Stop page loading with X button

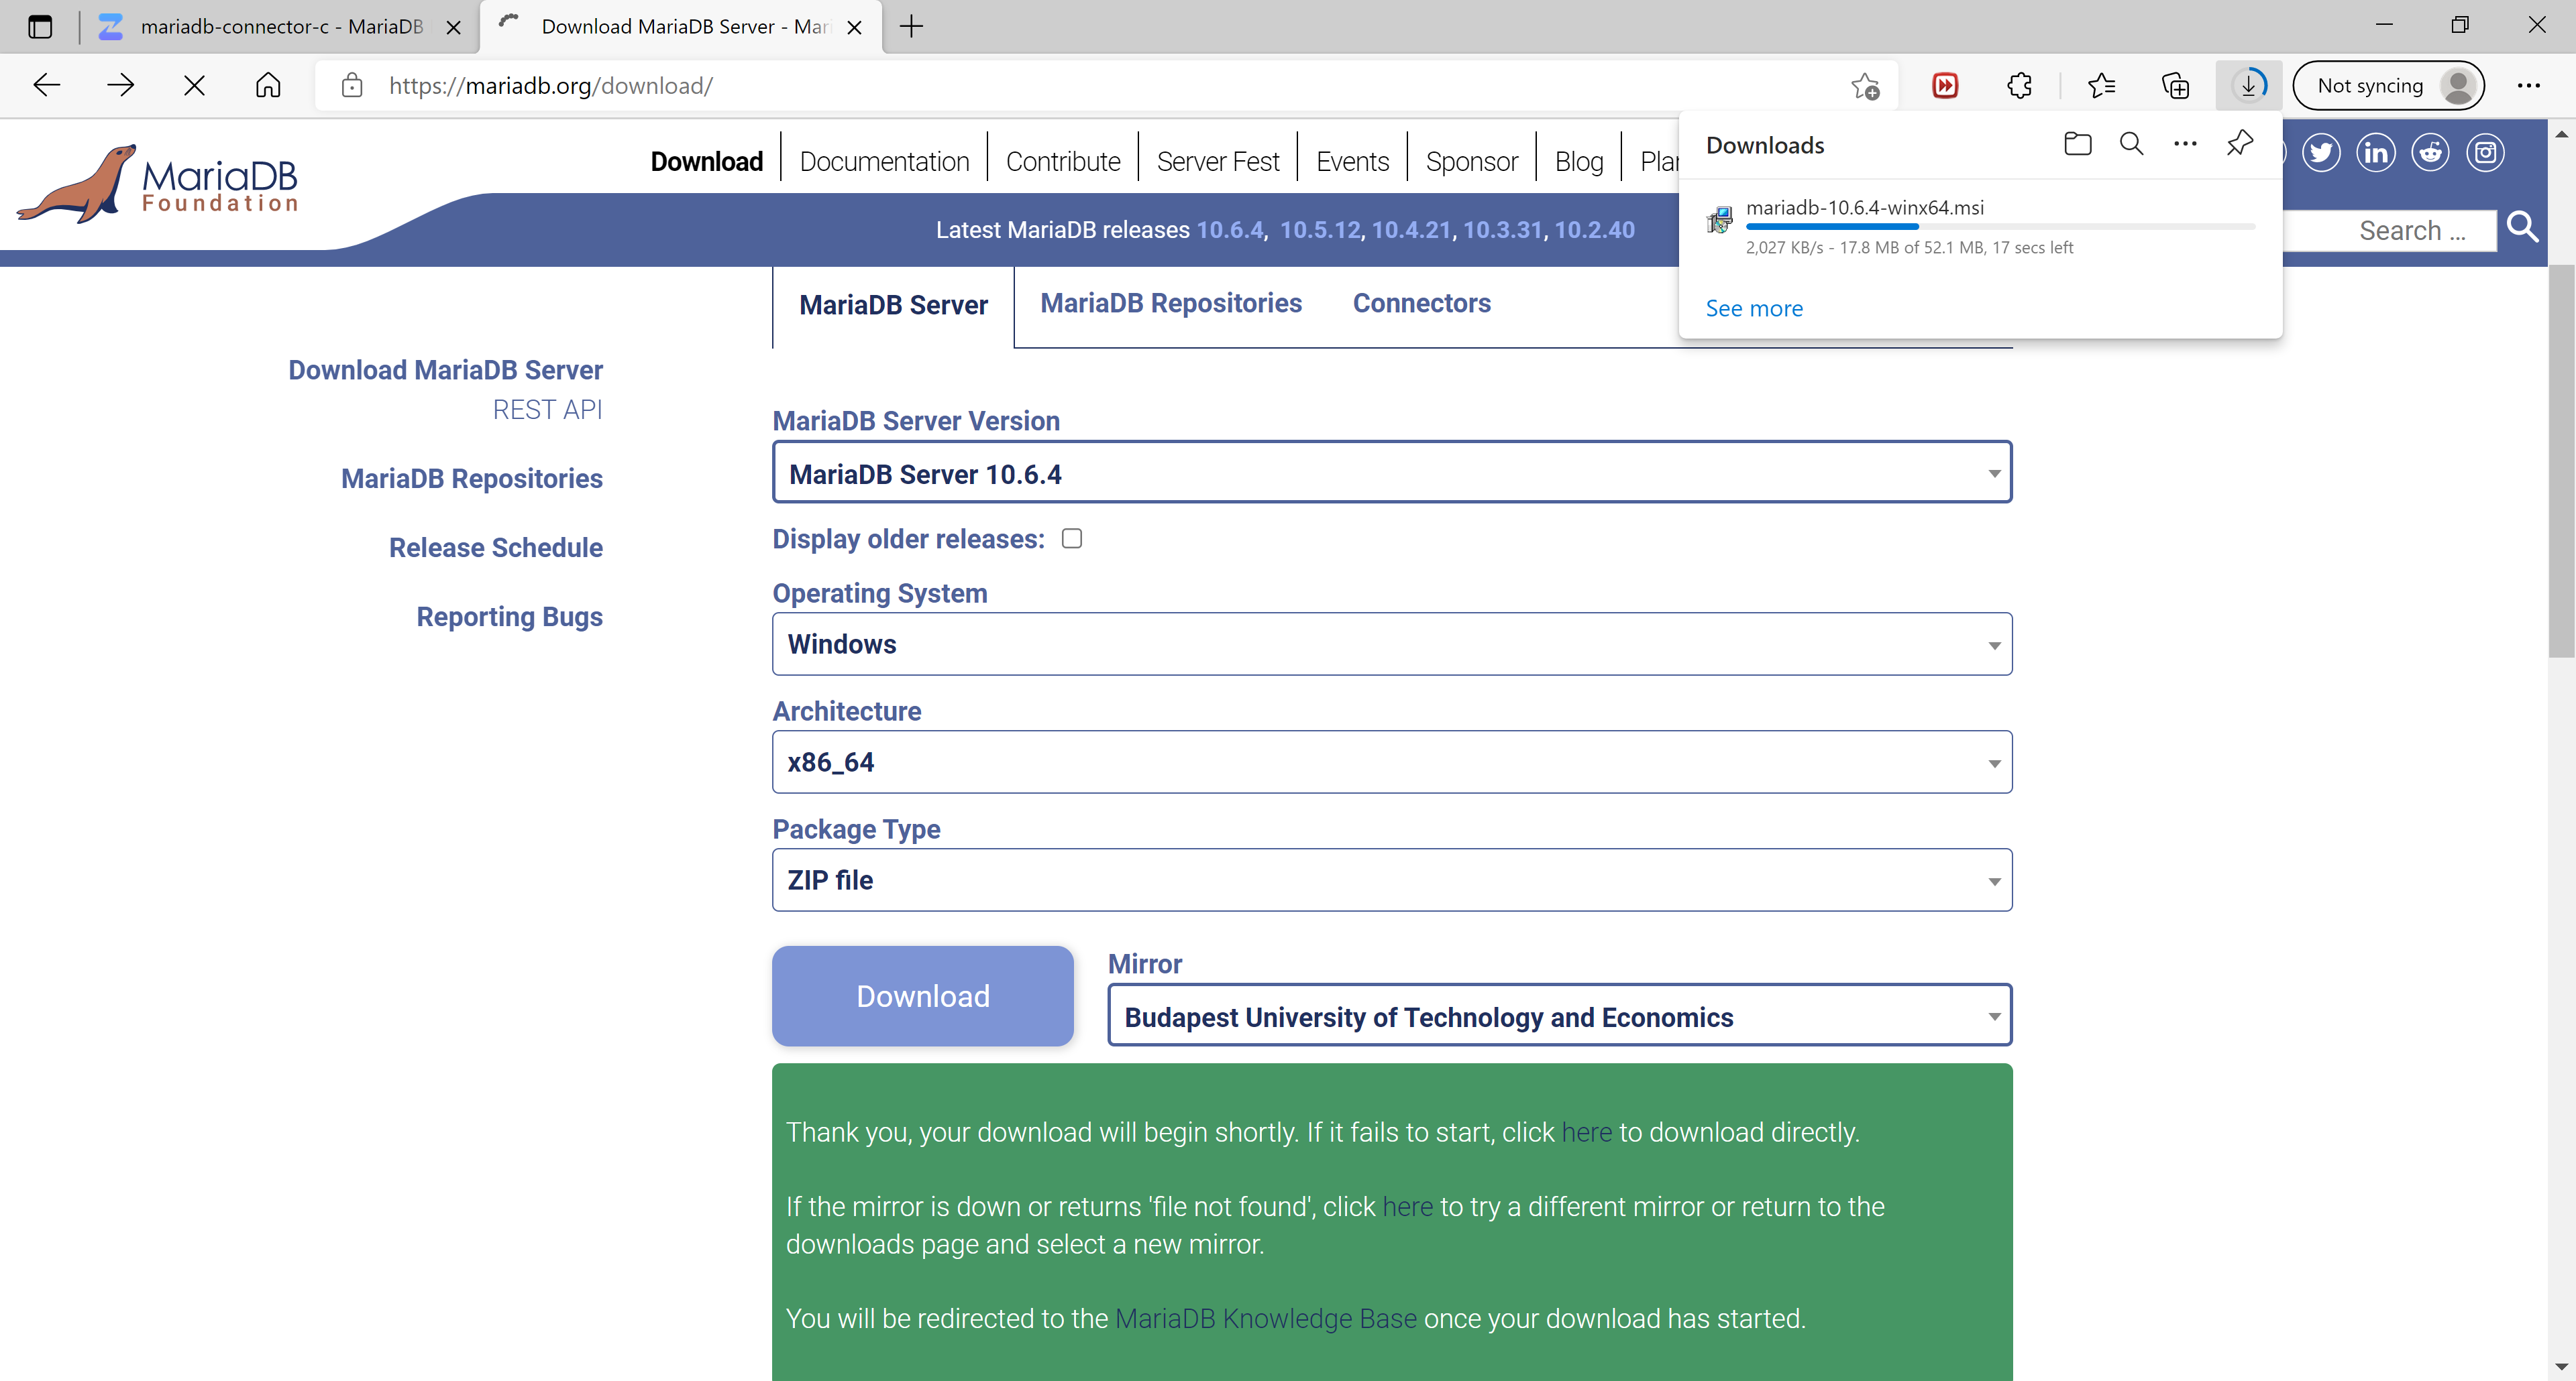(x=194, y=86)
